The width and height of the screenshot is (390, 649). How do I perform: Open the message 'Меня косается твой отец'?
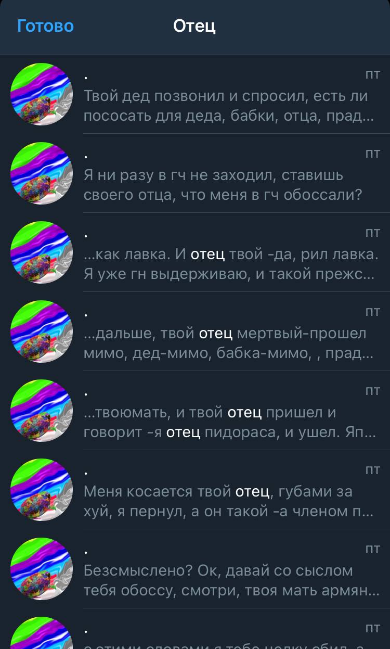click(x=195, y=490)
